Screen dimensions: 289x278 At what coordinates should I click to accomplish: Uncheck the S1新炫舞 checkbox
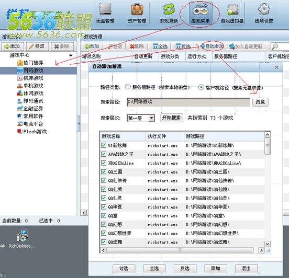click(104, 145)
